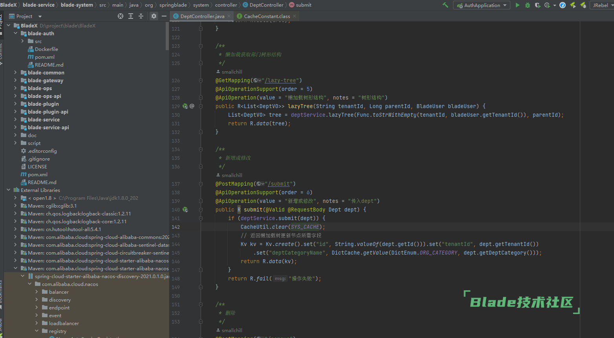The image size is (614, 338).
Task: Click the smallchill author hint above line 126
Action: (x=229, y=72)
